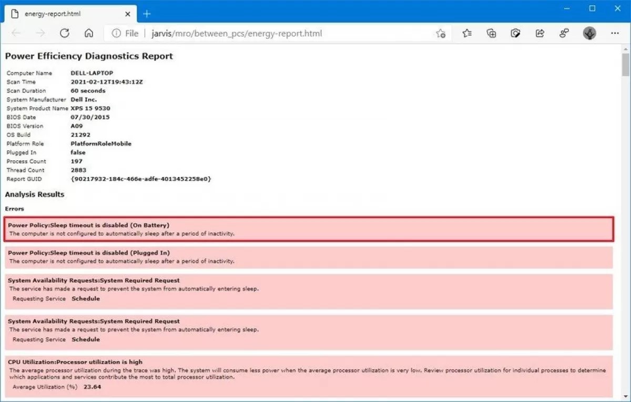The width and height of the screenshot is (631, 402).
Task: Click the CPU Utilization high error block
Action: pyautogui.click(x=309, y=376)
